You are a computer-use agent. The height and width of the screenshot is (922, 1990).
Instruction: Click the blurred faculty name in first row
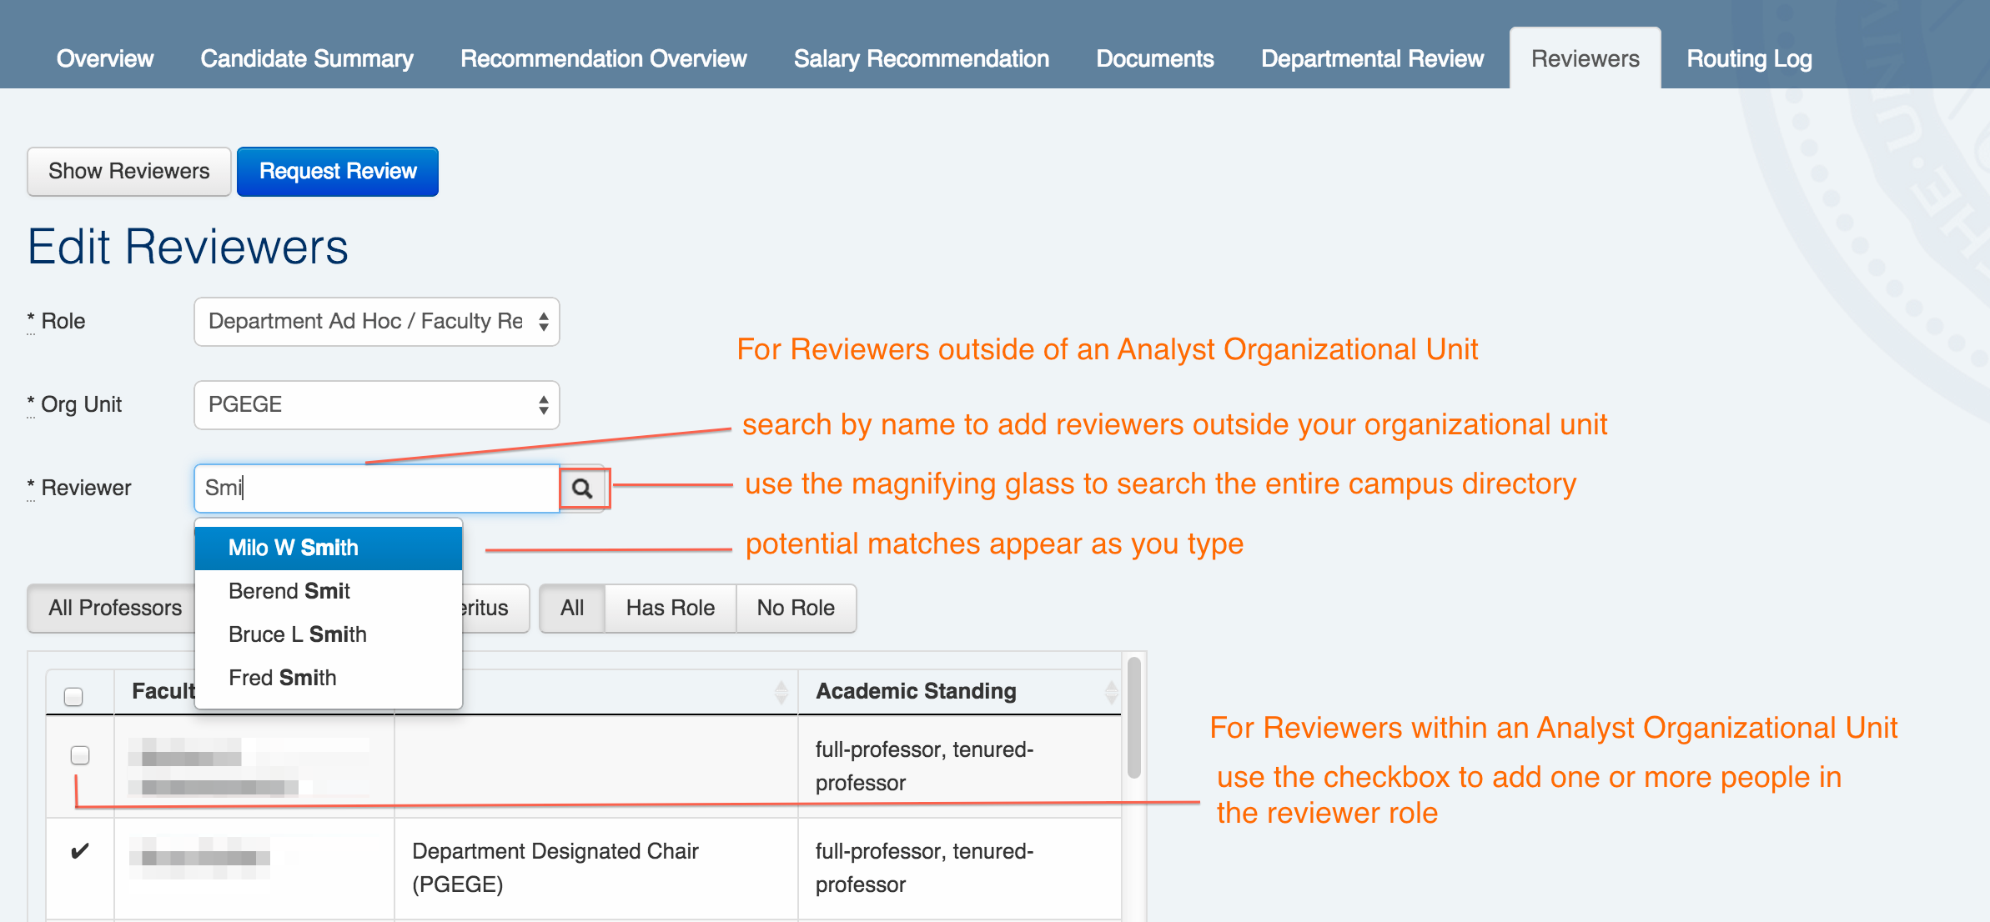pos(249,766)
